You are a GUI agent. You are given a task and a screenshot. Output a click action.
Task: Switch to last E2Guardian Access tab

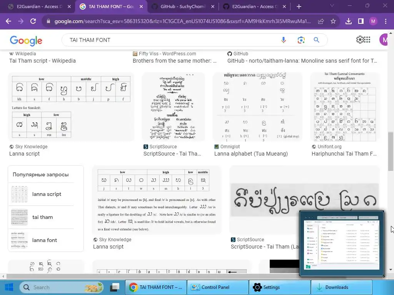(x=255, y=7)
